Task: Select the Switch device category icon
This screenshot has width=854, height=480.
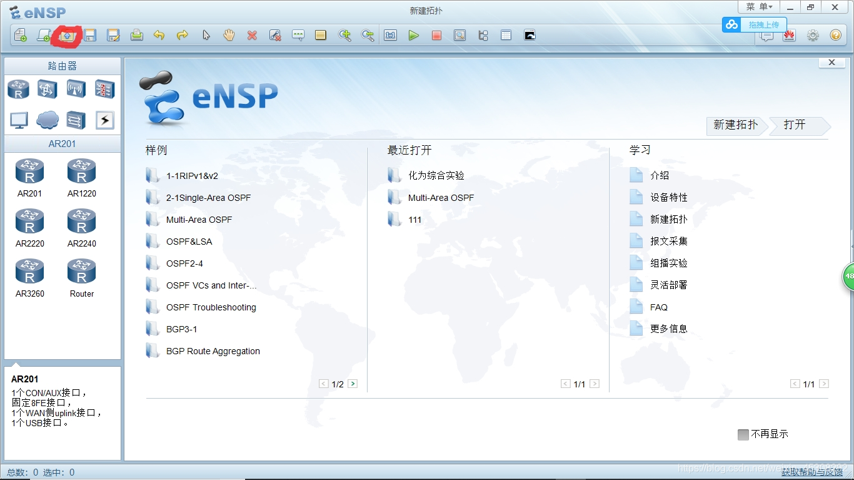Action: 48,89
